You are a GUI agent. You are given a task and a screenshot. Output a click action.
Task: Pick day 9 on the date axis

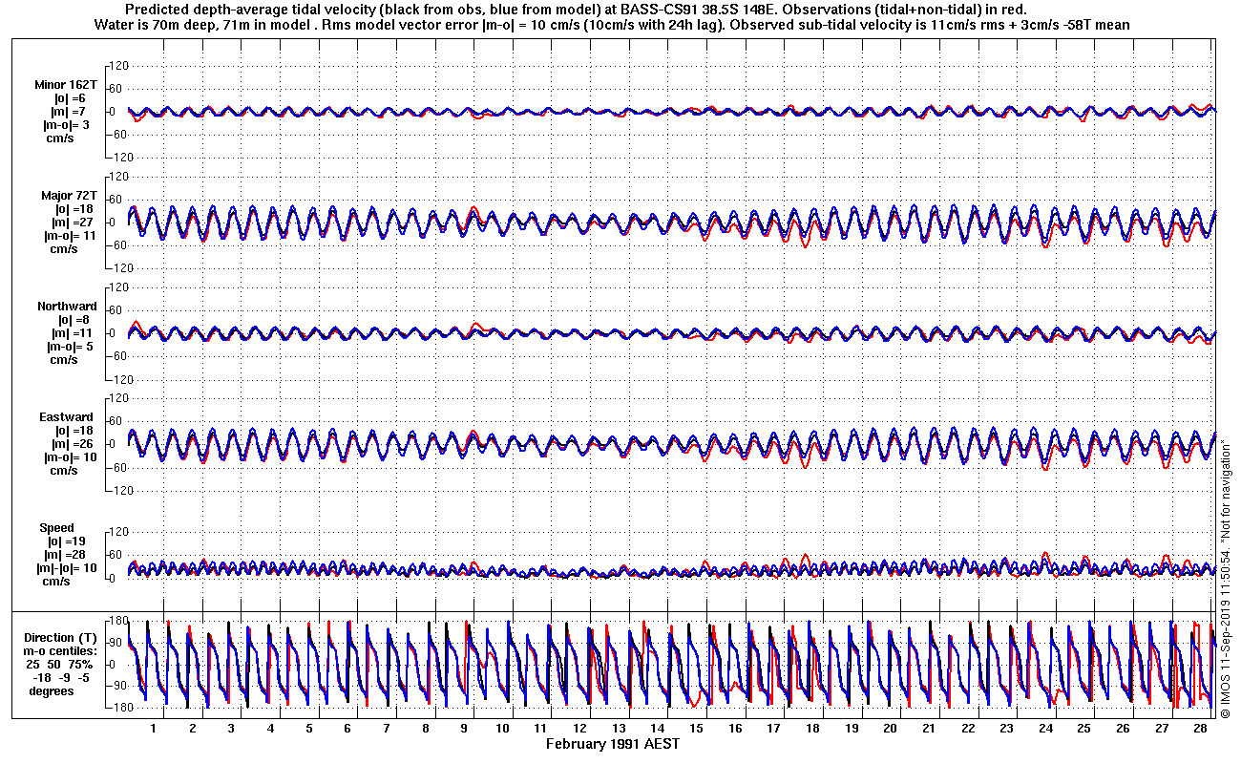(463, 728)
